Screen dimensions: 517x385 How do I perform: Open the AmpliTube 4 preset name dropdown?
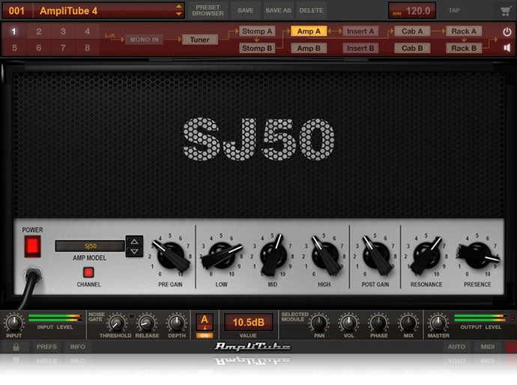108,11
